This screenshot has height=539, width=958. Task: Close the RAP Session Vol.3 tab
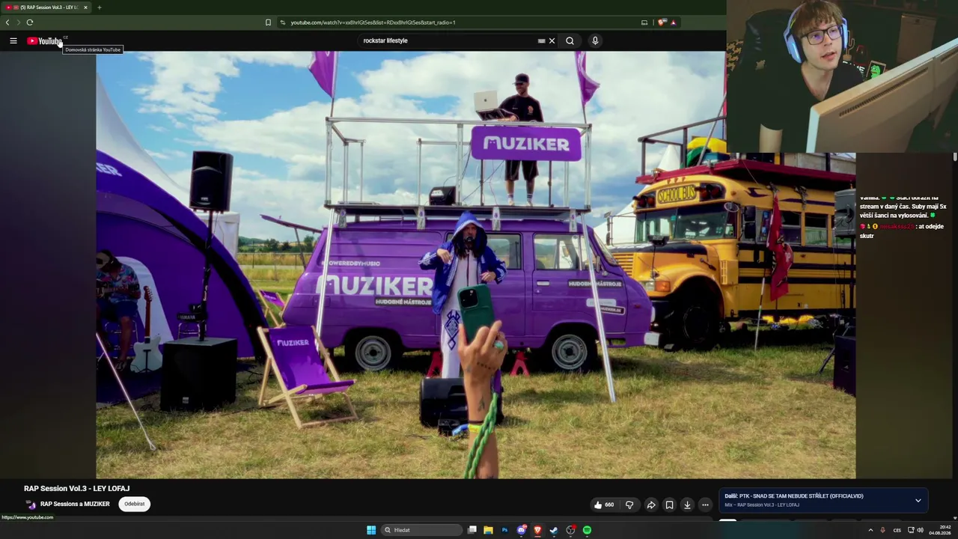(85, 7)
